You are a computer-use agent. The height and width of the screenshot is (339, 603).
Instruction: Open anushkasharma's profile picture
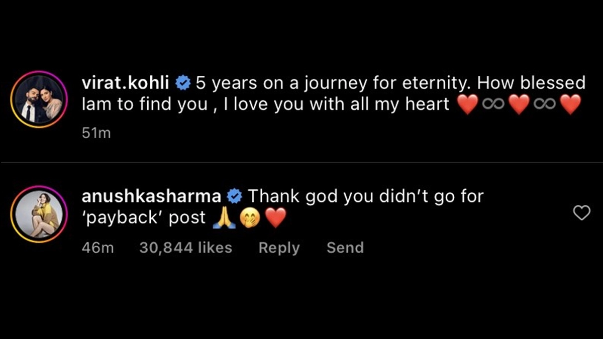click(x=39, y=213)
